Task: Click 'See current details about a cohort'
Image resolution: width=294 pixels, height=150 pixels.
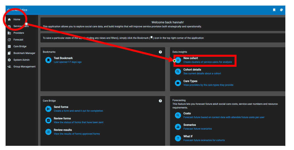Action: pos(202,73)
